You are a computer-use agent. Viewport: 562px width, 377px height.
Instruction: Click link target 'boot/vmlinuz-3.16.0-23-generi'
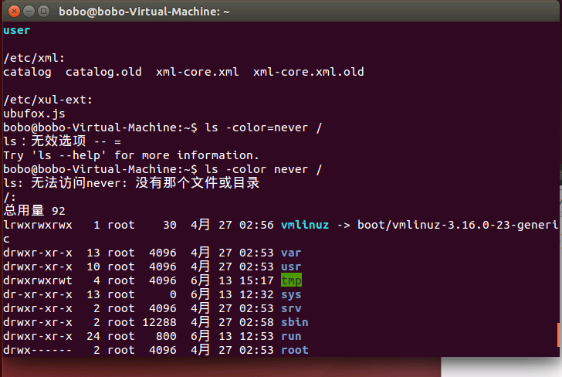[458, 225]
